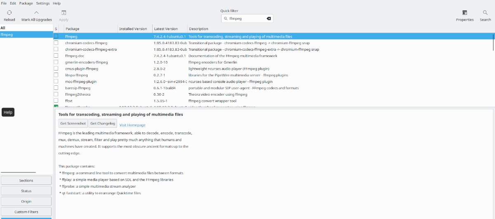Click the Help tooltip label

point(8,112)
